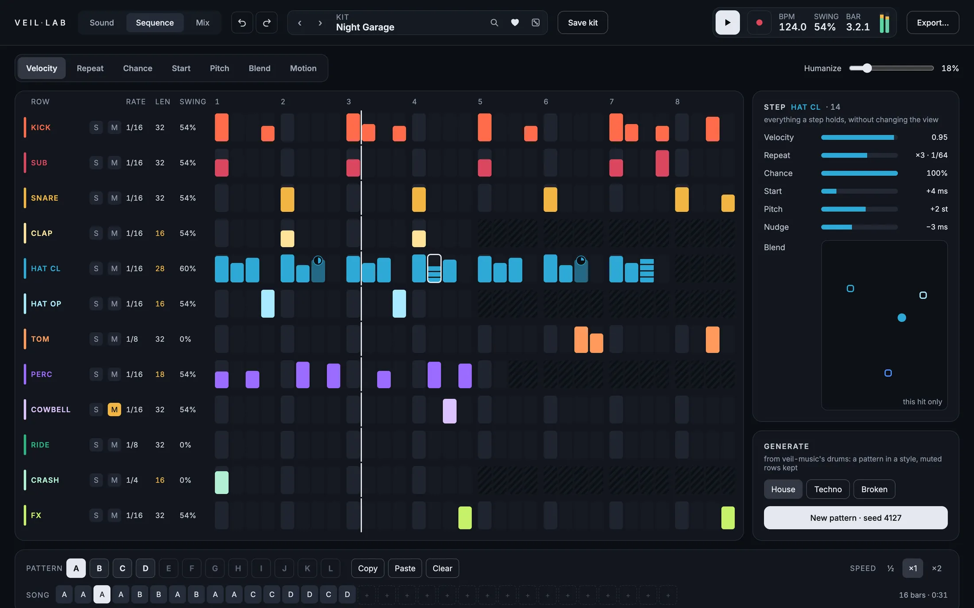
Task: Solo the TOM row
Action: coord(96,339)
